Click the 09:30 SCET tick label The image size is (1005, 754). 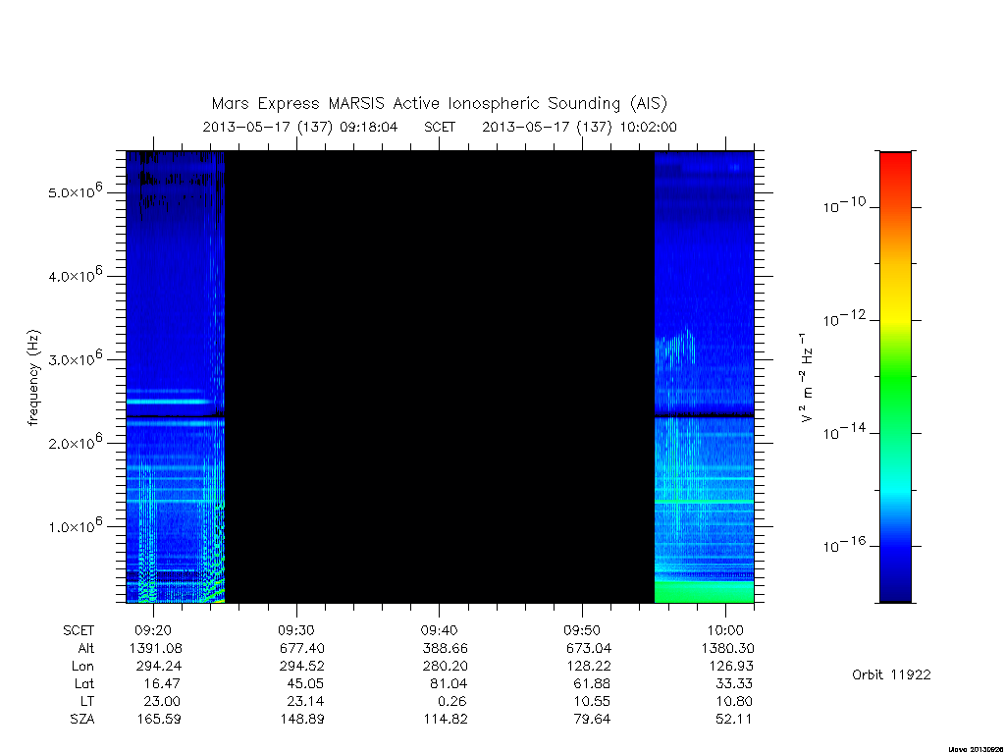point(296,630)
